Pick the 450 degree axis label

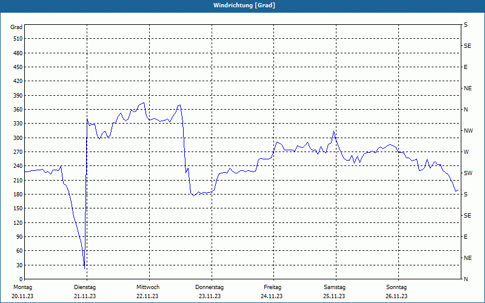tap(18, 67)
